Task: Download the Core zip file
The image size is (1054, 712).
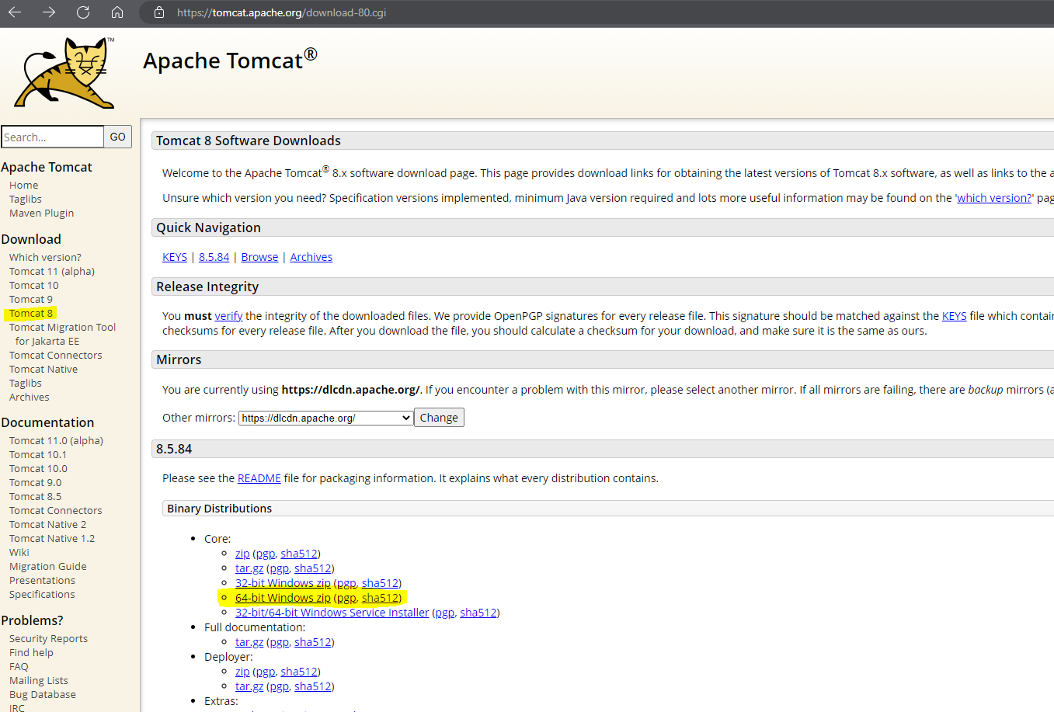Action: tap(242, 554)
